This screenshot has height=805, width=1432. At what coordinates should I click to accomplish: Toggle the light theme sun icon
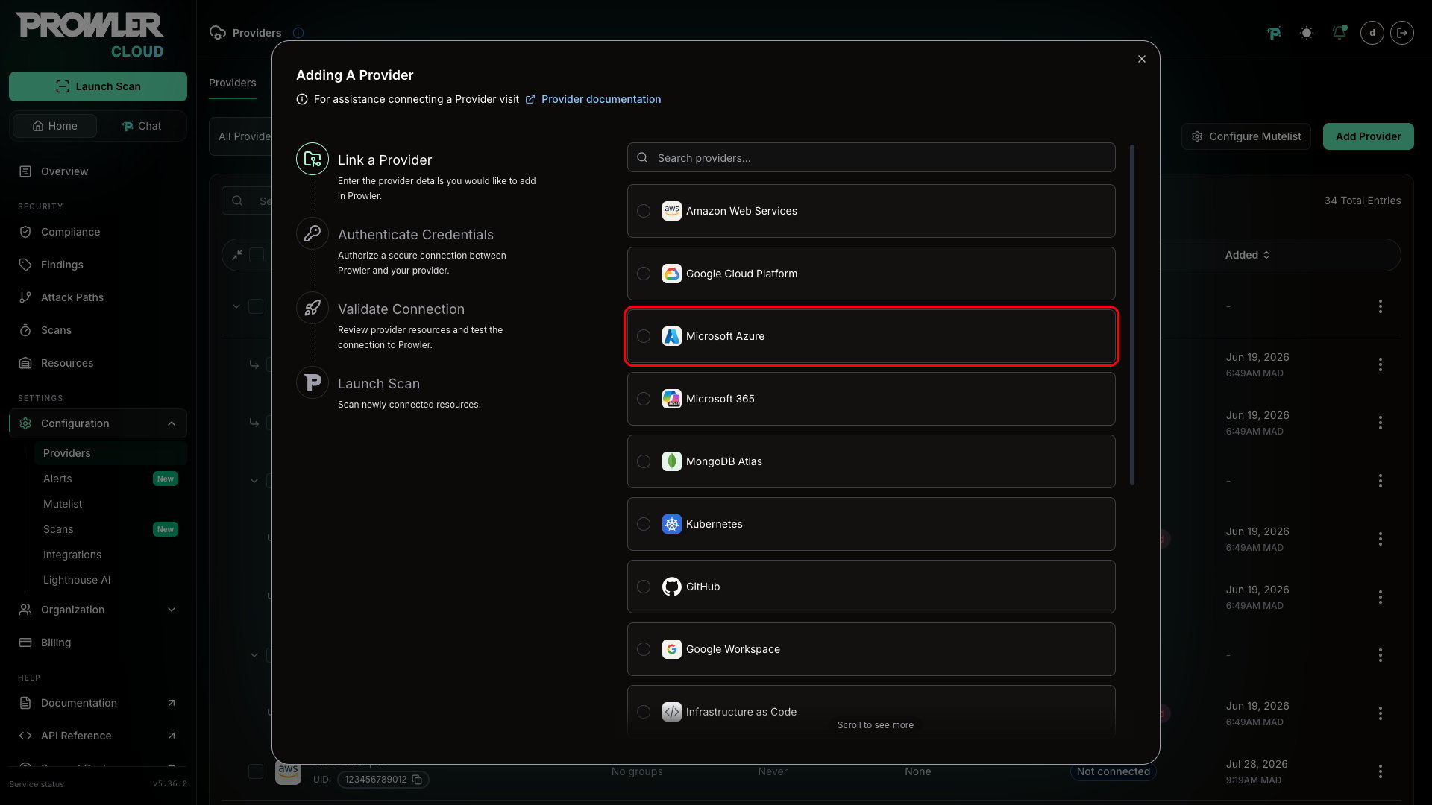(x=1307, y=33)
